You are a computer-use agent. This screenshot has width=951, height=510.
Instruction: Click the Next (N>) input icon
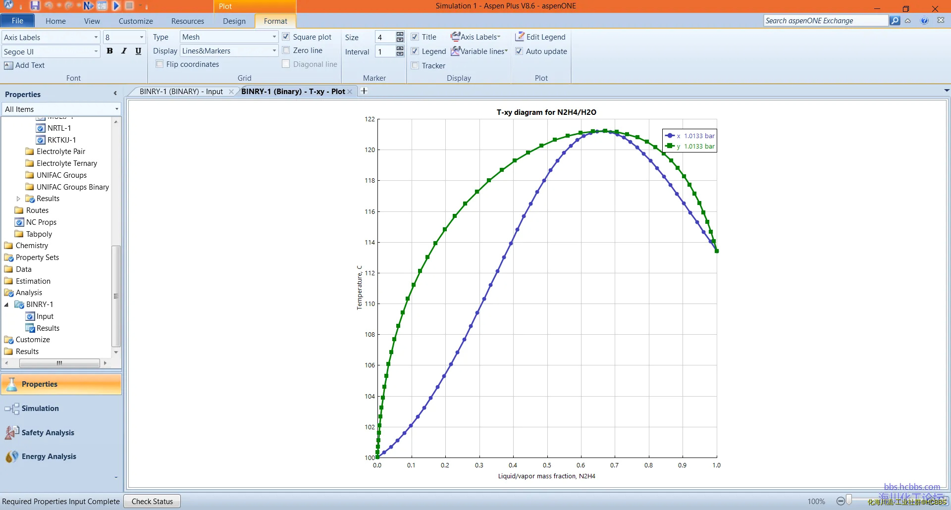click(x=88, y=5)
